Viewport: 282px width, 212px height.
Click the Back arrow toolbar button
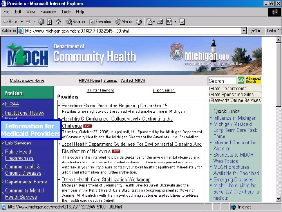[x=10, y=22]
